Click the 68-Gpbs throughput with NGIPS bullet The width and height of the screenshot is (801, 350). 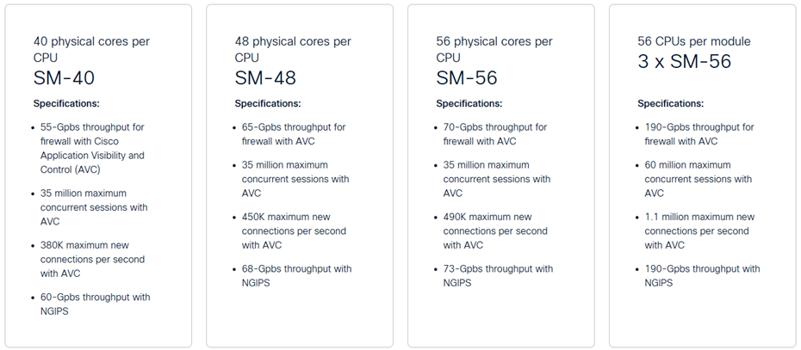[x=297, y=275]
